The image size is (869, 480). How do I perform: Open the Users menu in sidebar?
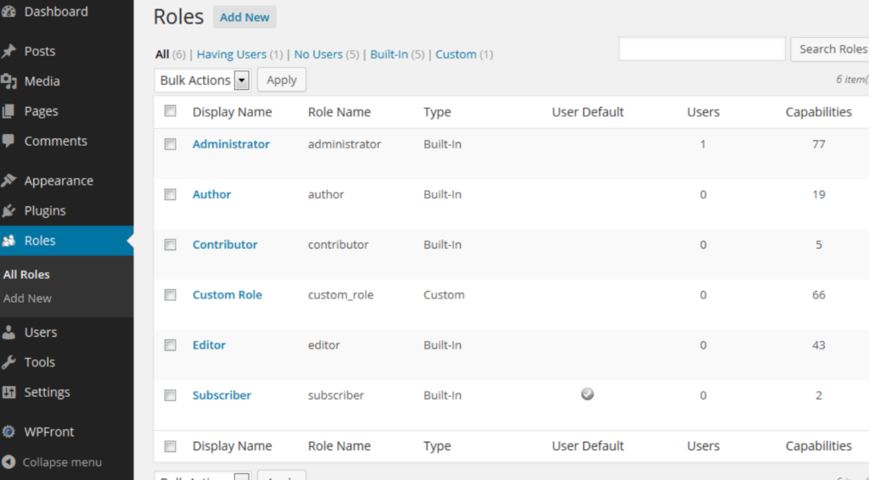click(40, 332)
